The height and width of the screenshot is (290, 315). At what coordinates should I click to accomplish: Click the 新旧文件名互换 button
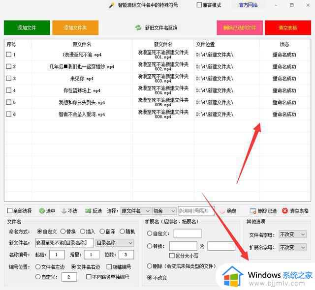point(157,28)
